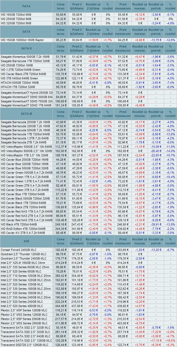Viewport: 177px width, 347px height.
Task: Select 'Cena teraz' header in PATA section
Action: tap(61, 6)
